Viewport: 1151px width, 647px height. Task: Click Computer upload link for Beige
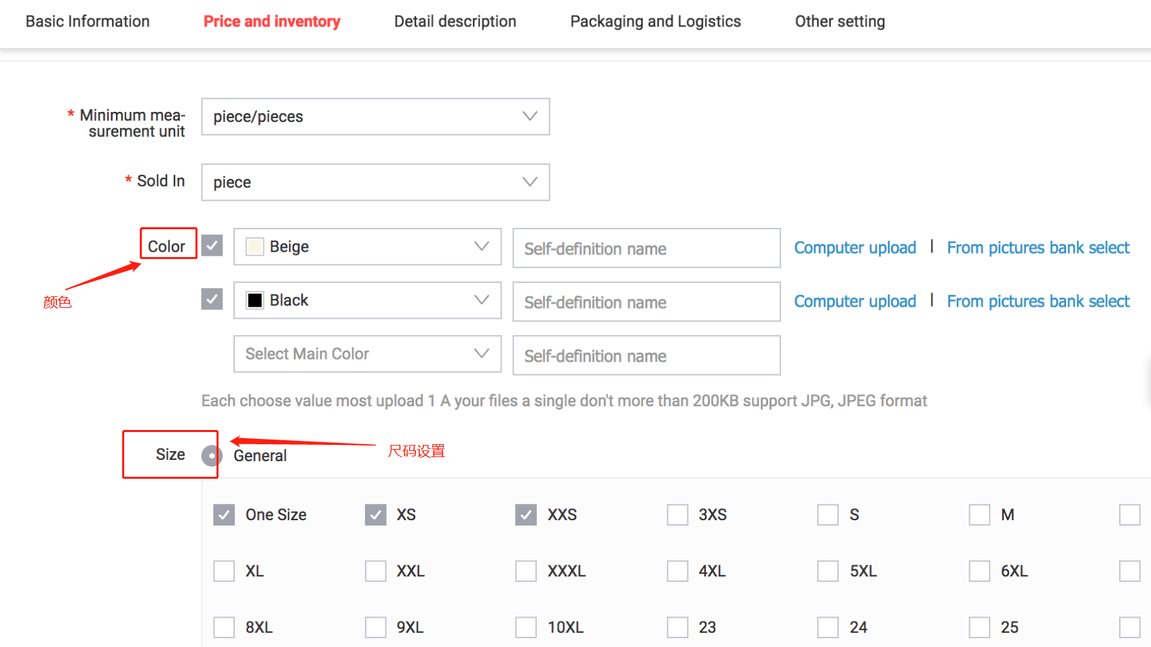tap(854, 248)
